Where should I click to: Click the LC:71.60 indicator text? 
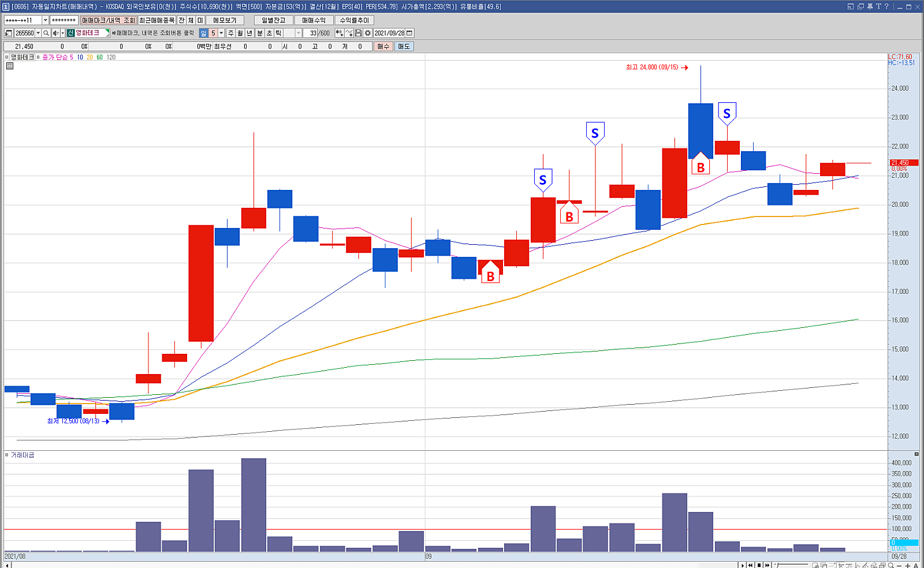(x=900, y=57)
